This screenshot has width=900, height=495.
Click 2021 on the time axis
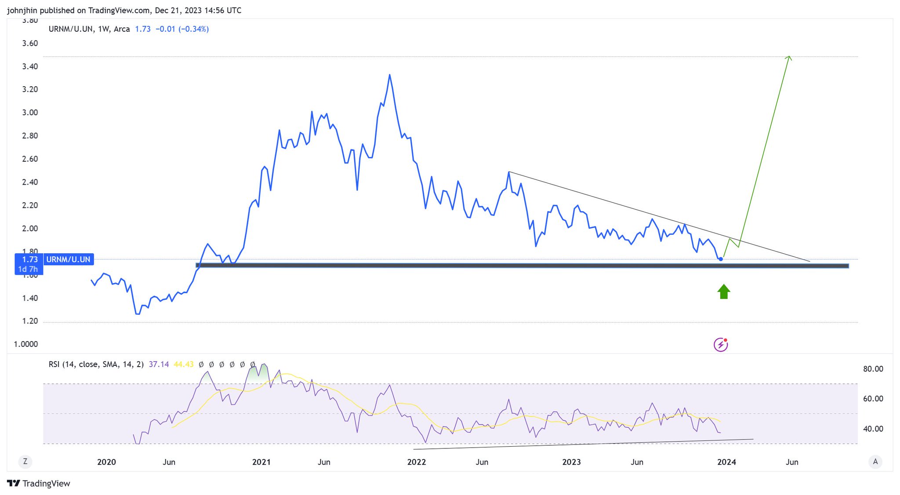coord(261,462)
